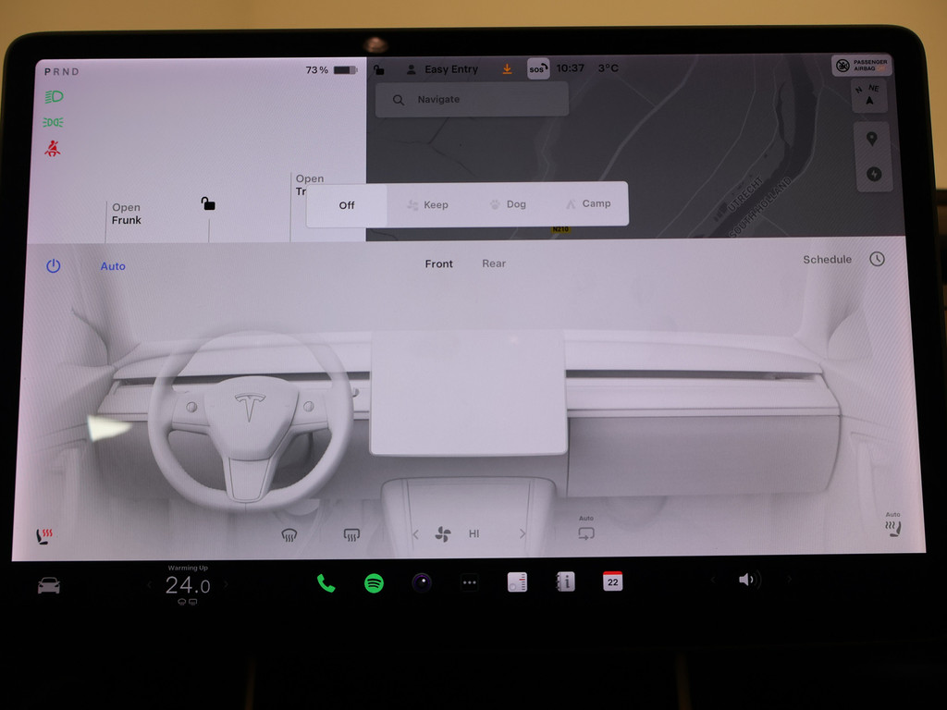Toggle the rear window defroster

(351, 534)
